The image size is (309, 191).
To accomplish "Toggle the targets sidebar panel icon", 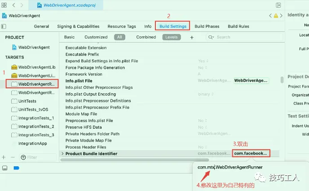I will 4,26.
